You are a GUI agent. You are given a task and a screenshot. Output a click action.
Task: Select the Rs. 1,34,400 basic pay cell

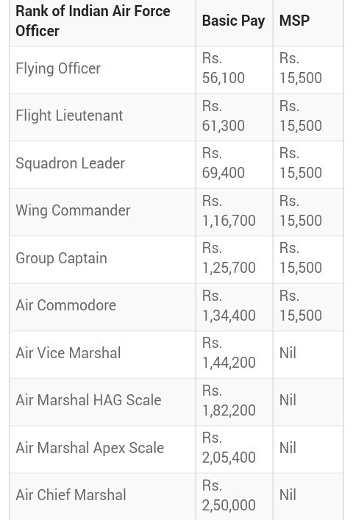[x=235, y=307]
